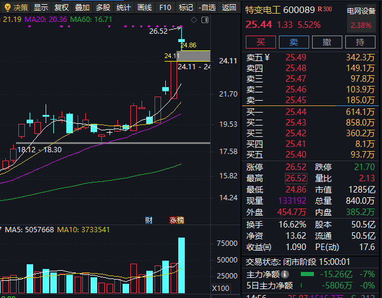Click the boxed 最高 value 26.52

click(296, 178)
